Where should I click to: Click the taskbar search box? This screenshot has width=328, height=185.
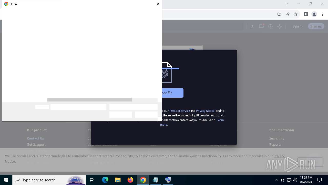tap(49, 180)
